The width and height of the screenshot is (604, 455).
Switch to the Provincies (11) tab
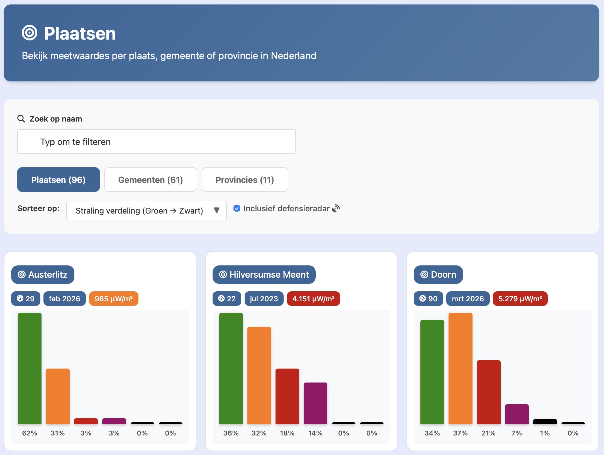tap(245, 180)
